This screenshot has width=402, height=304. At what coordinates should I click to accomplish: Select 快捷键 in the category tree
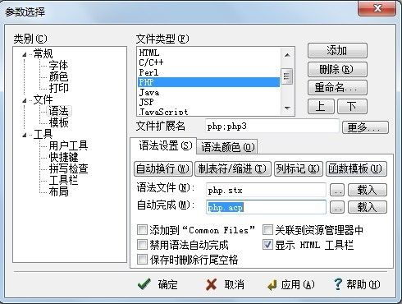pyautogui.click(x=63, y=157)
